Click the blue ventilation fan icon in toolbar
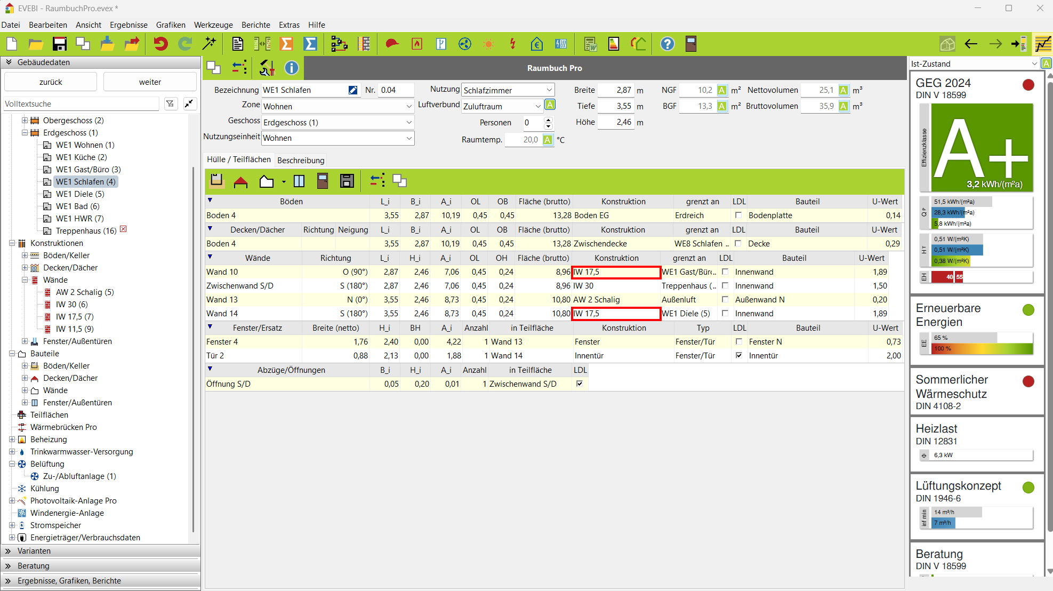This screenshot has width=1053, height=591. 465,44
